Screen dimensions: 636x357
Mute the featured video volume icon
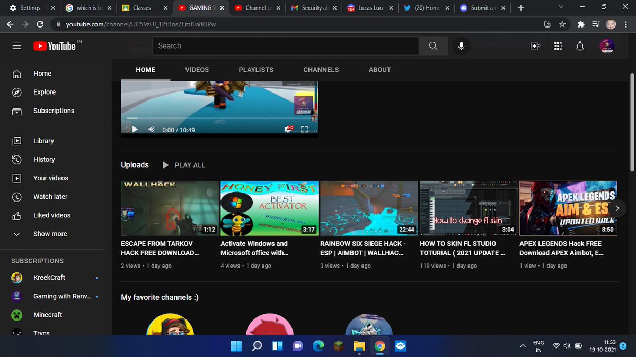pyautogui.click(x=151, y=129)
